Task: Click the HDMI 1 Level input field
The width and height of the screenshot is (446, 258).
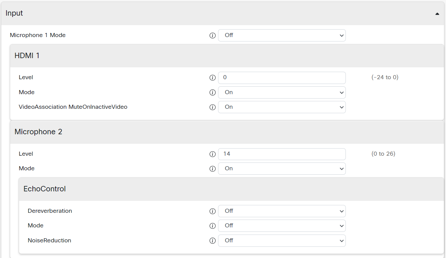Action: point(282,78)
